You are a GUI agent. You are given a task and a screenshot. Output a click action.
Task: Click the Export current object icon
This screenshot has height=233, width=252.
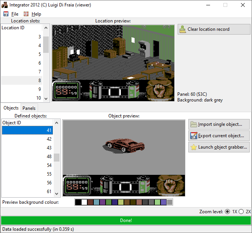click(194, 136)
